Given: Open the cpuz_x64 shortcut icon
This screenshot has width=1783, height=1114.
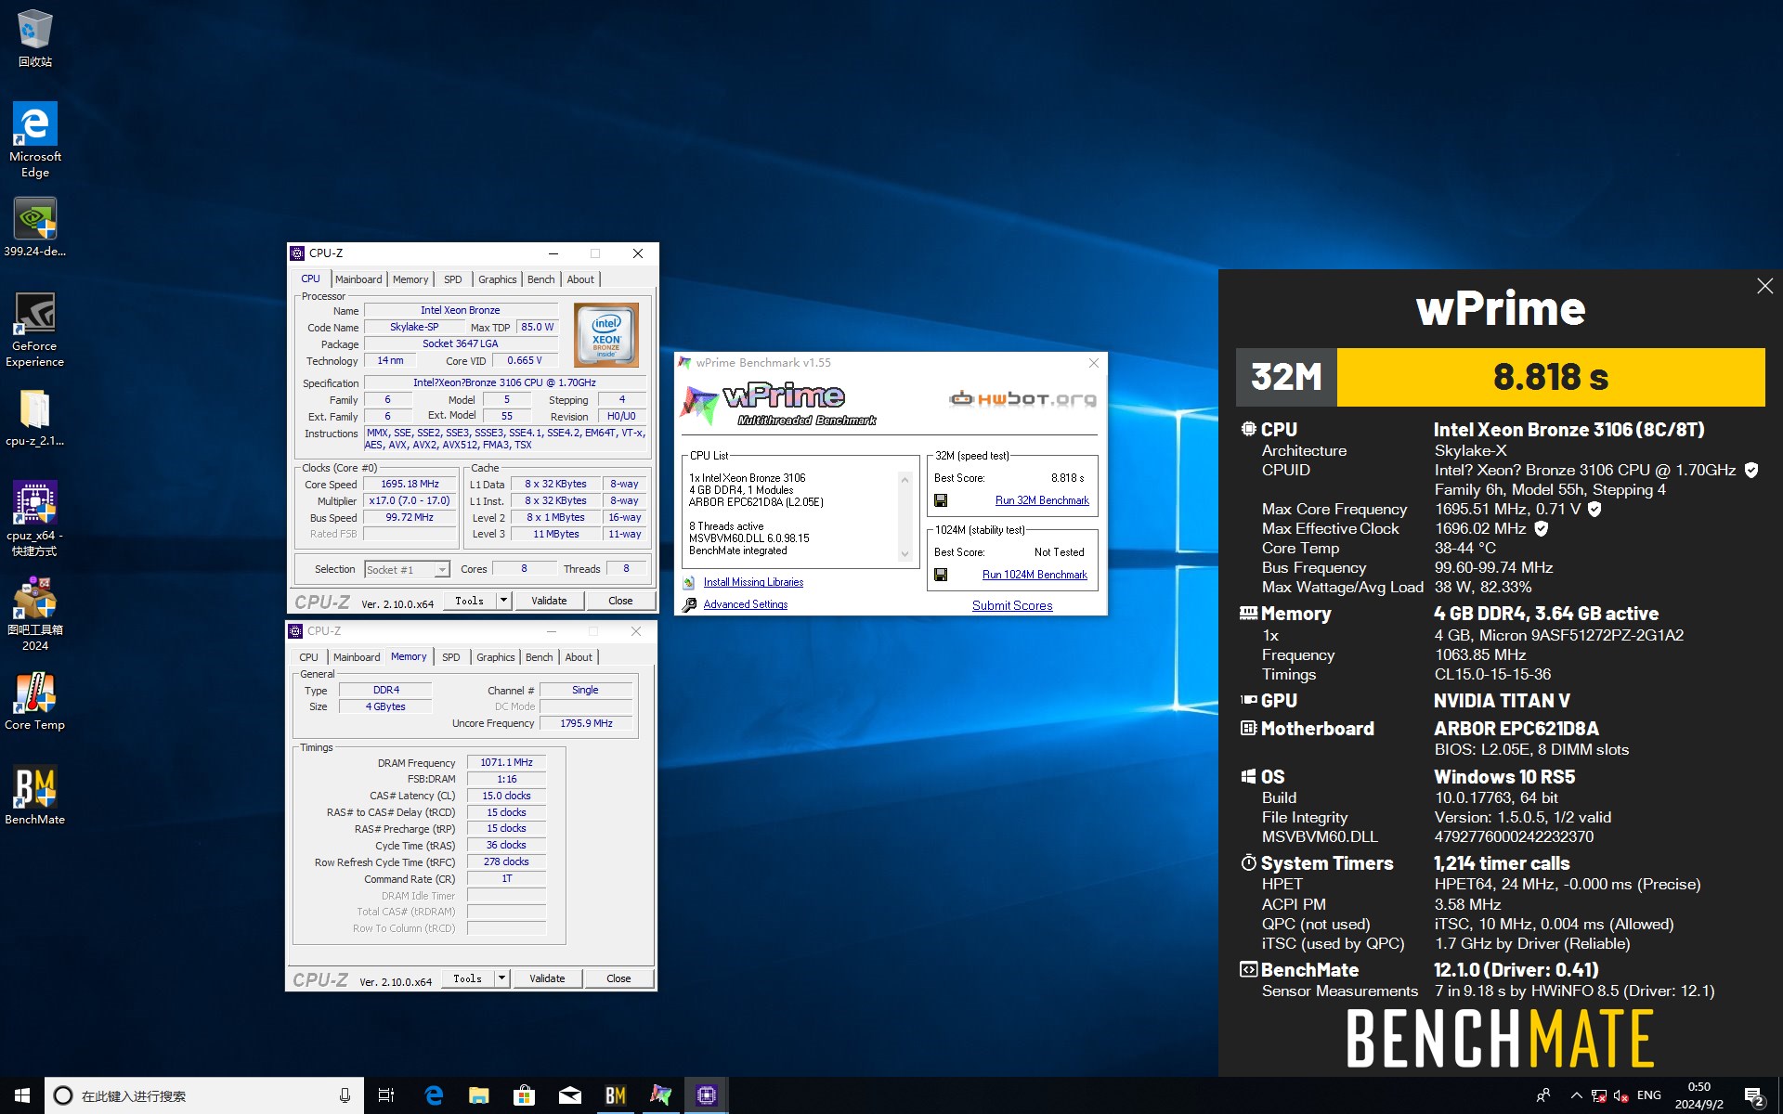Looking at the screenshot, I should click(x=35, y=518).
